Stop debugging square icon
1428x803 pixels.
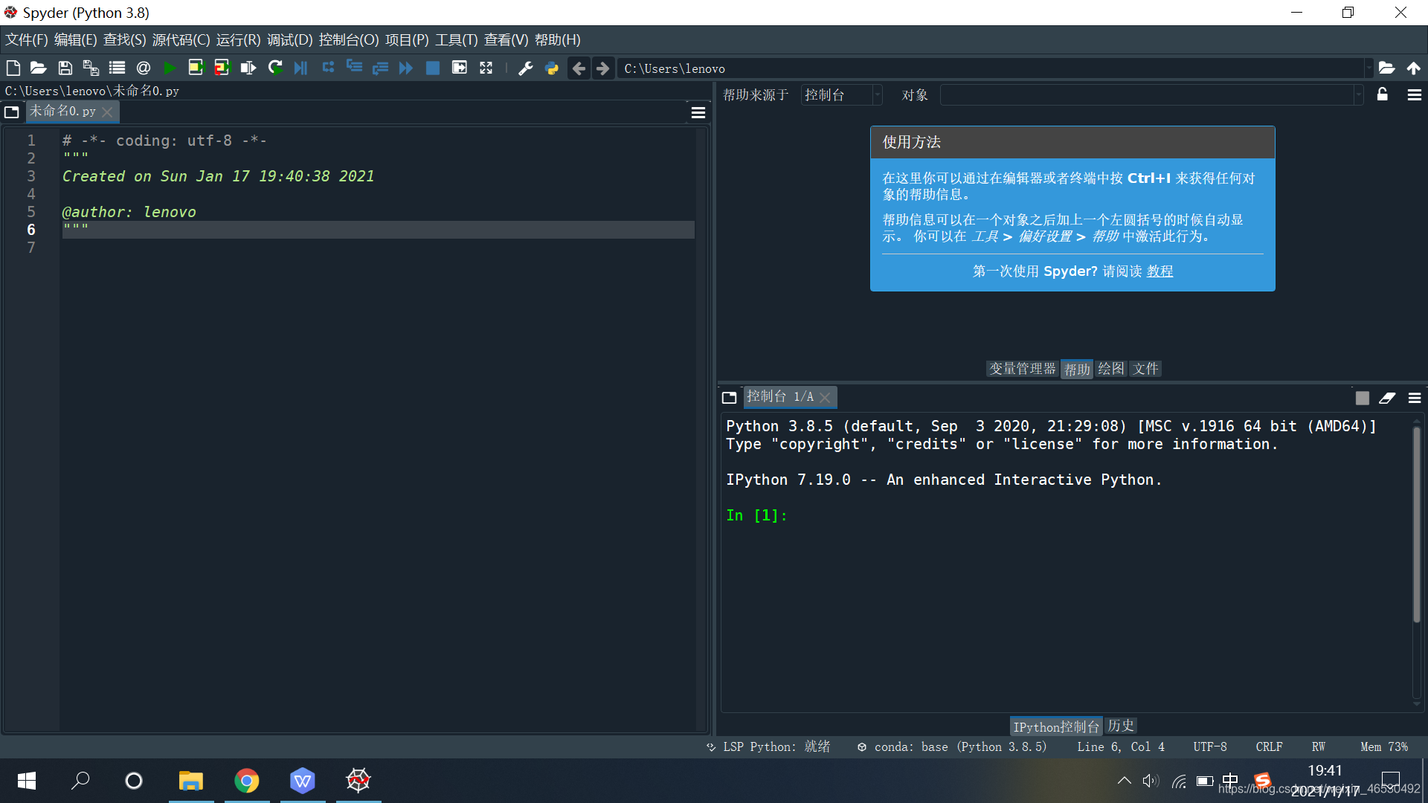432,68
